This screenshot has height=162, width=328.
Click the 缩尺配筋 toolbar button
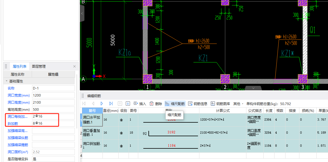click(175, 104)
